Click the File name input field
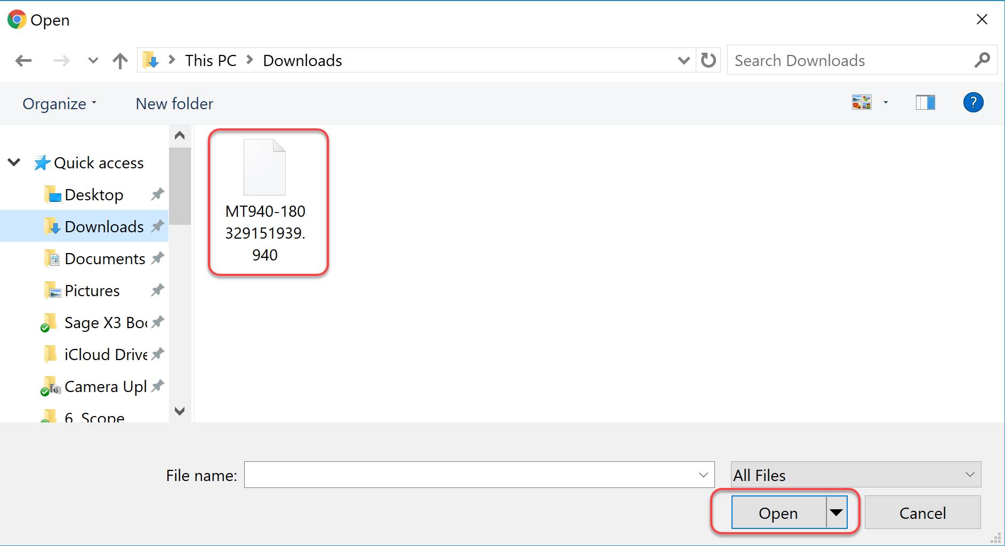 pyautogui.click(x=469, y=475)
